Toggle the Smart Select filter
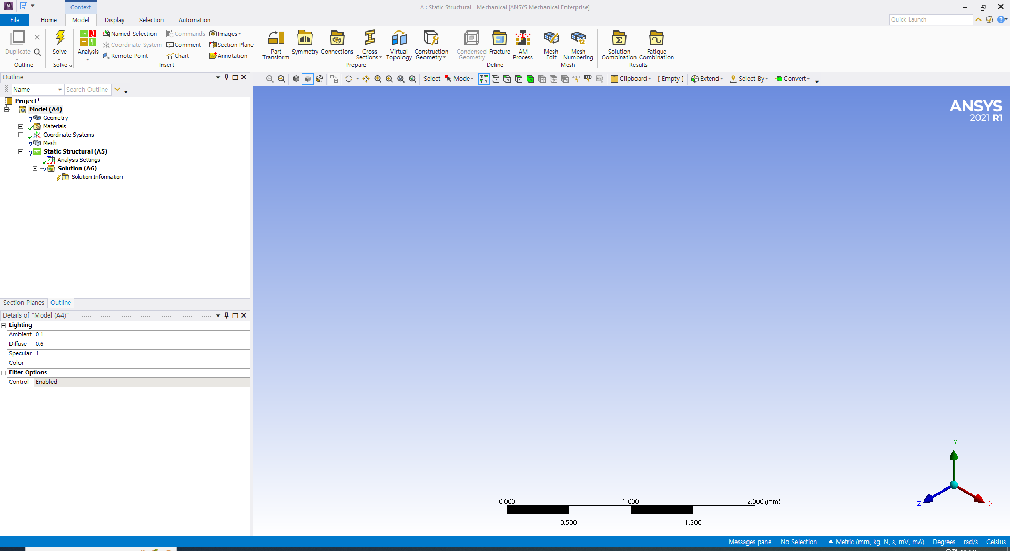 click(x=484, y=79)
